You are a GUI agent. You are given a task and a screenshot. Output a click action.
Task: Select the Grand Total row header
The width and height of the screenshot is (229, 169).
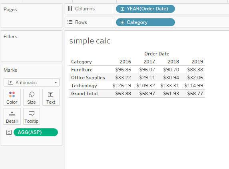coord(84,94)
